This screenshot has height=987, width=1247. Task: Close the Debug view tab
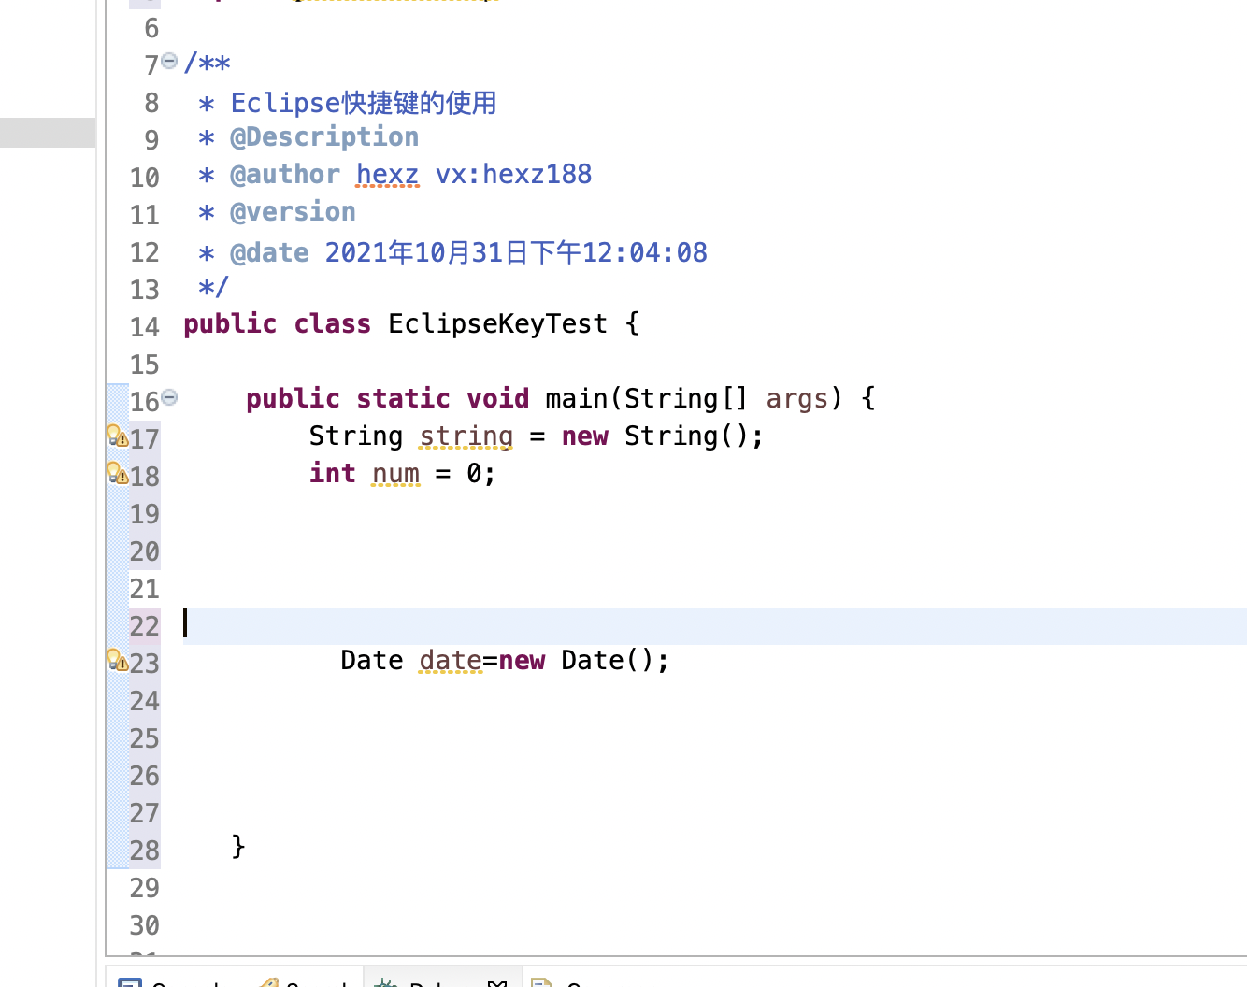click(497, 983)
